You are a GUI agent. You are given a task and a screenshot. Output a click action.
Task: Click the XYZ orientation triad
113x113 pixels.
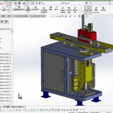20,96
